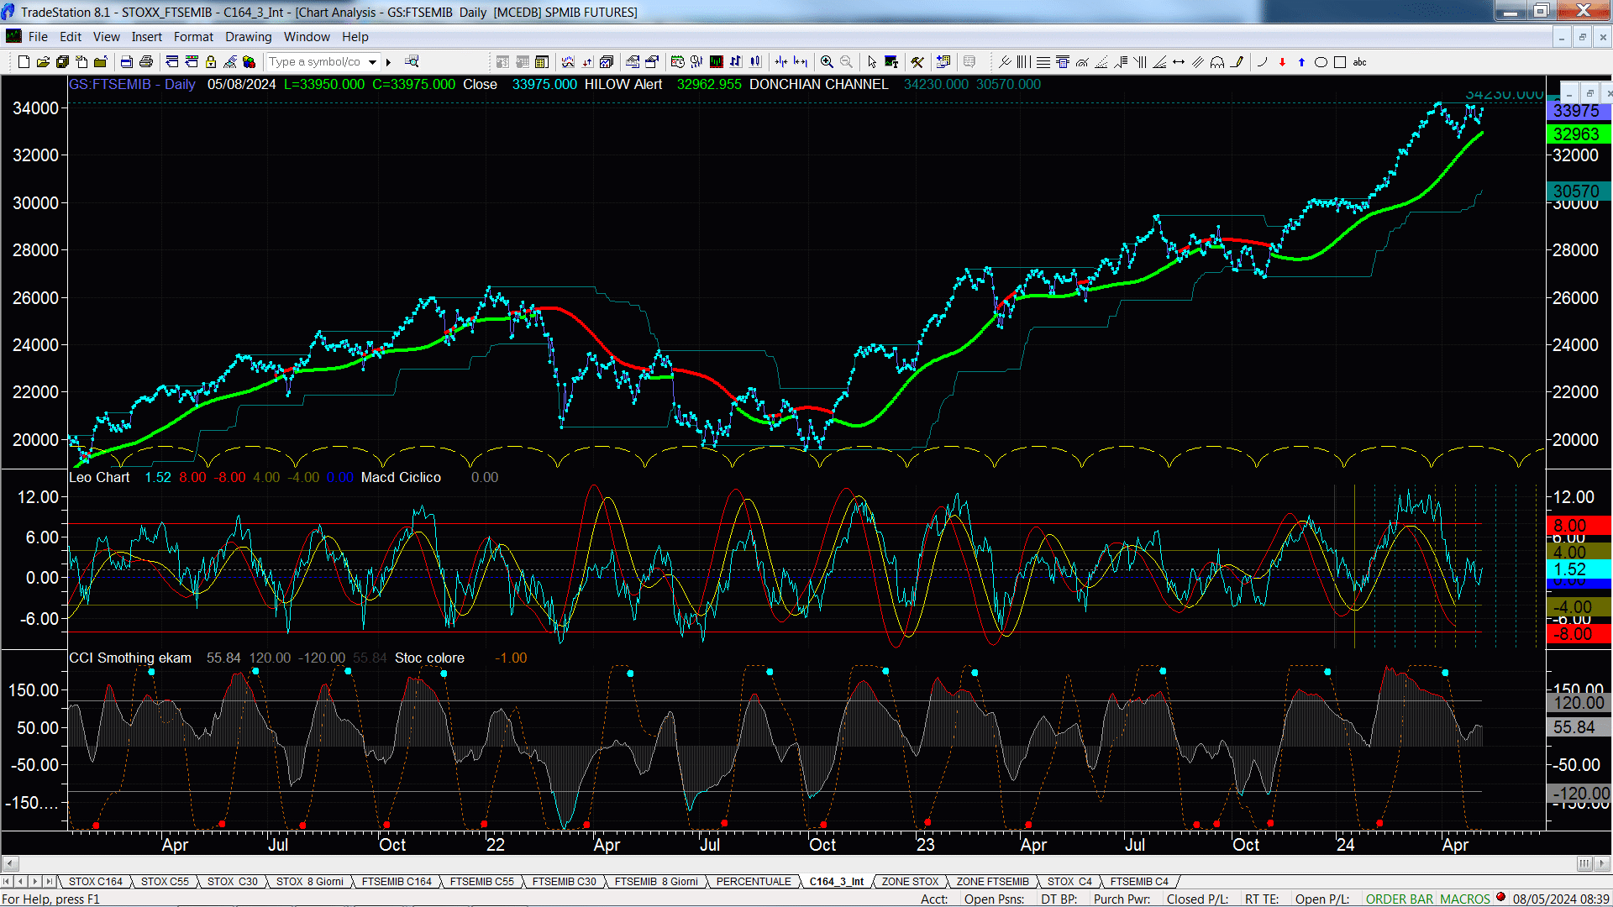Screen dimensions: 1613x907
Task: Click the black go arrow after symbol box
Action: coord(388,62)
